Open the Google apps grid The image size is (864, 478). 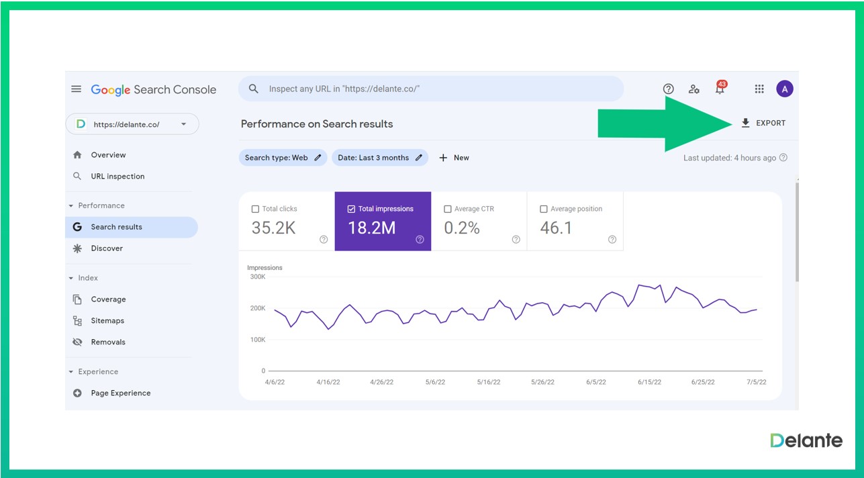pos(759,89)
